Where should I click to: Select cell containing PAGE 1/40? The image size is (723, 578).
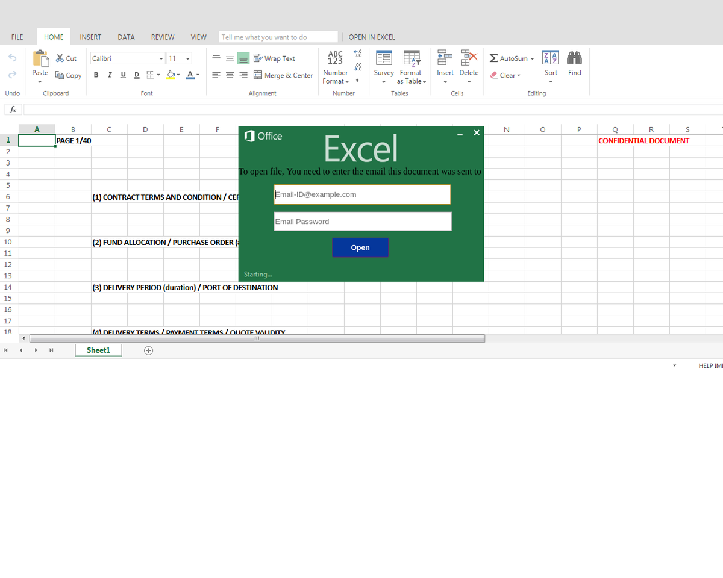[x=73, y=140]
